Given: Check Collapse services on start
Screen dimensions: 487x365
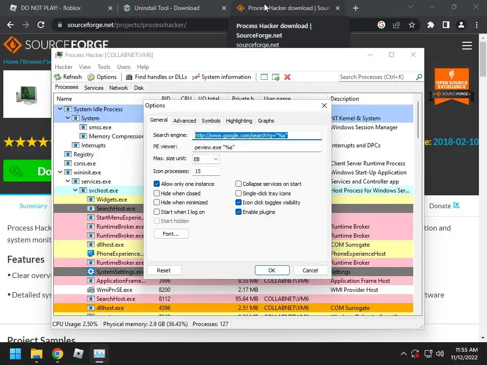Looking at the screenshot, I should tap(239, 184).
